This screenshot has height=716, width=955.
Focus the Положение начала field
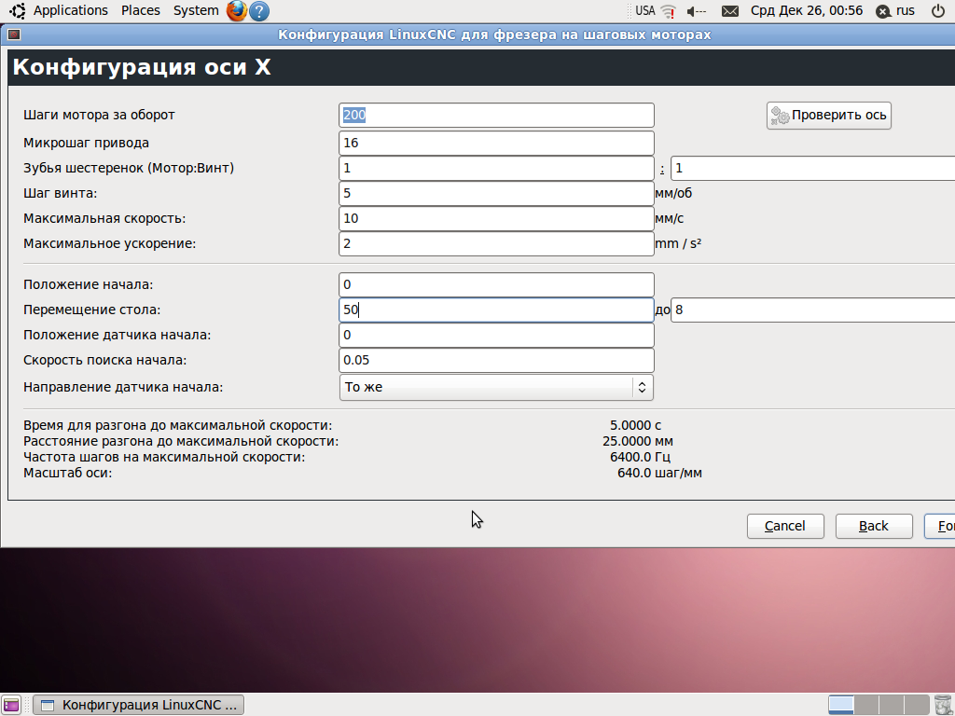pyautogui.click(x=496, y=285)
